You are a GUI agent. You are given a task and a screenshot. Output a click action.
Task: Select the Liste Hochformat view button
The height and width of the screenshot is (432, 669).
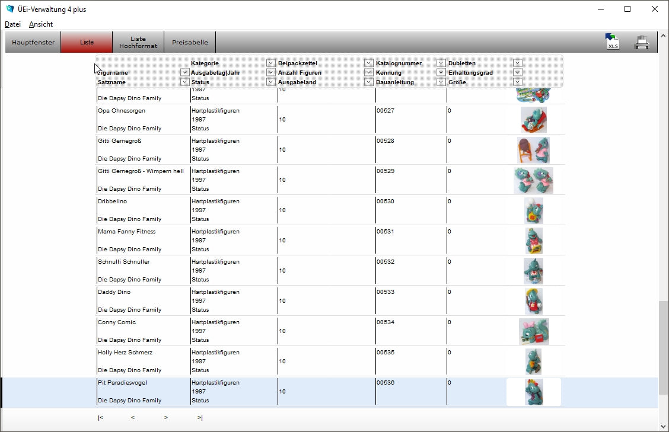[138, 42]
